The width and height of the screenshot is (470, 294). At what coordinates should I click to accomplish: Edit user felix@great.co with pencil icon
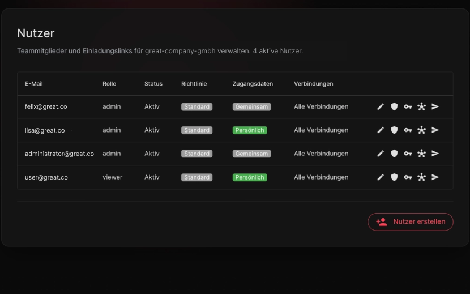pyautogui.click(x=381, y=106)
